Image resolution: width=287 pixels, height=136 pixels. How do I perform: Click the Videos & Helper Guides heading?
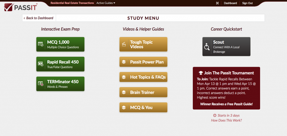click(143, 29)
